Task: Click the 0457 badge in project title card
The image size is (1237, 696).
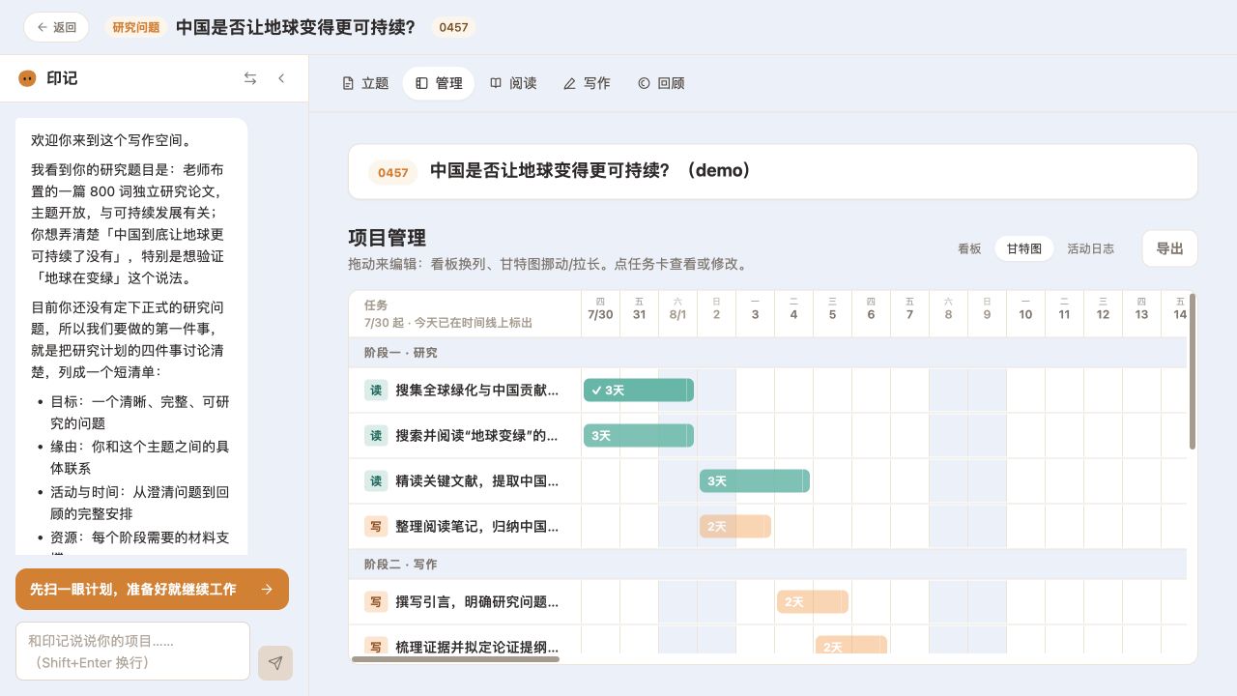Action: point(393,172)
